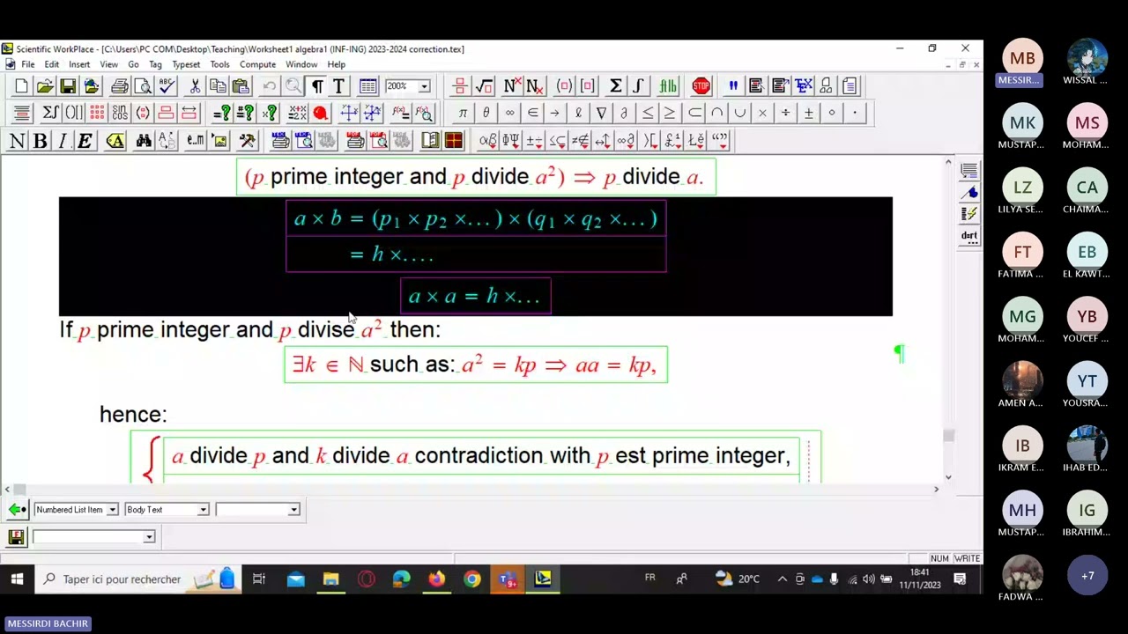Viewport: 1128px width, 634px height.
Task: Insert the infinity symbol
Action: (x=509, y=113)
